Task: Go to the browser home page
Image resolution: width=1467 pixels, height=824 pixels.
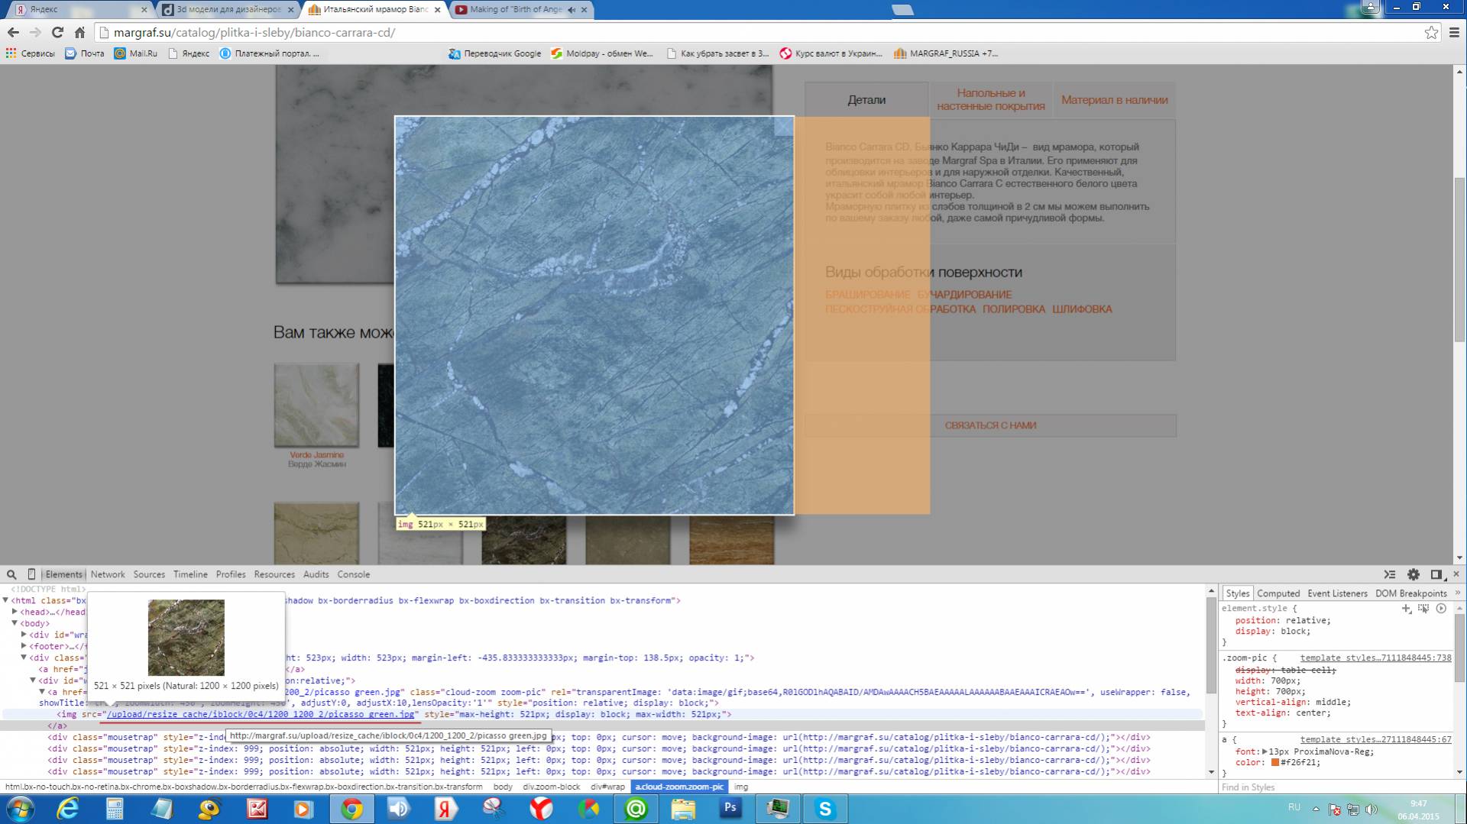Action: 79,32
